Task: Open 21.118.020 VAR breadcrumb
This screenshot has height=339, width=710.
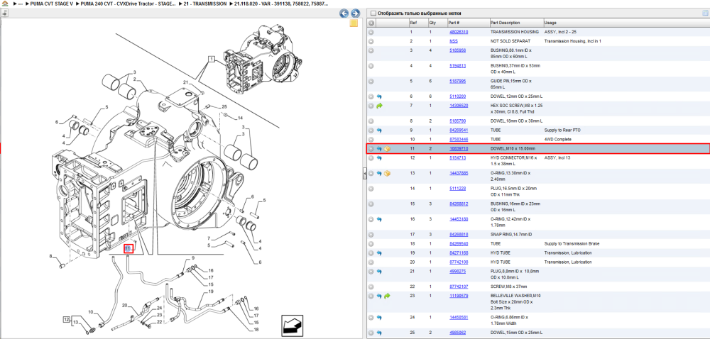Action: (281, 4)
